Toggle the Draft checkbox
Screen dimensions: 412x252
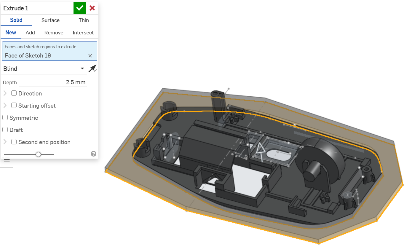click(x=5, y=130)
